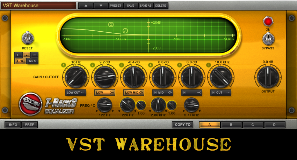This screenshot has width=297, height=160.
Task: Click the 122 Hz frequency readout
Action: point(104,115)
